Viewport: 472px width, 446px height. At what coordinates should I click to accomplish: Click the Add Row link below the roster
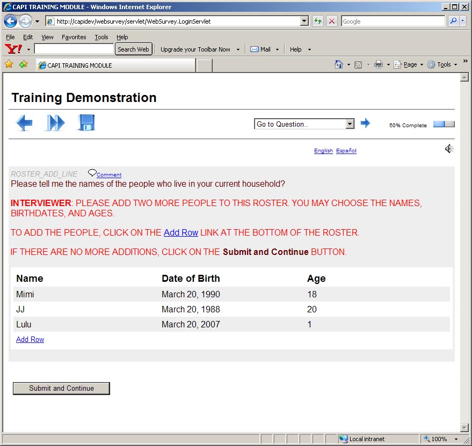click(x=30, y=340)
